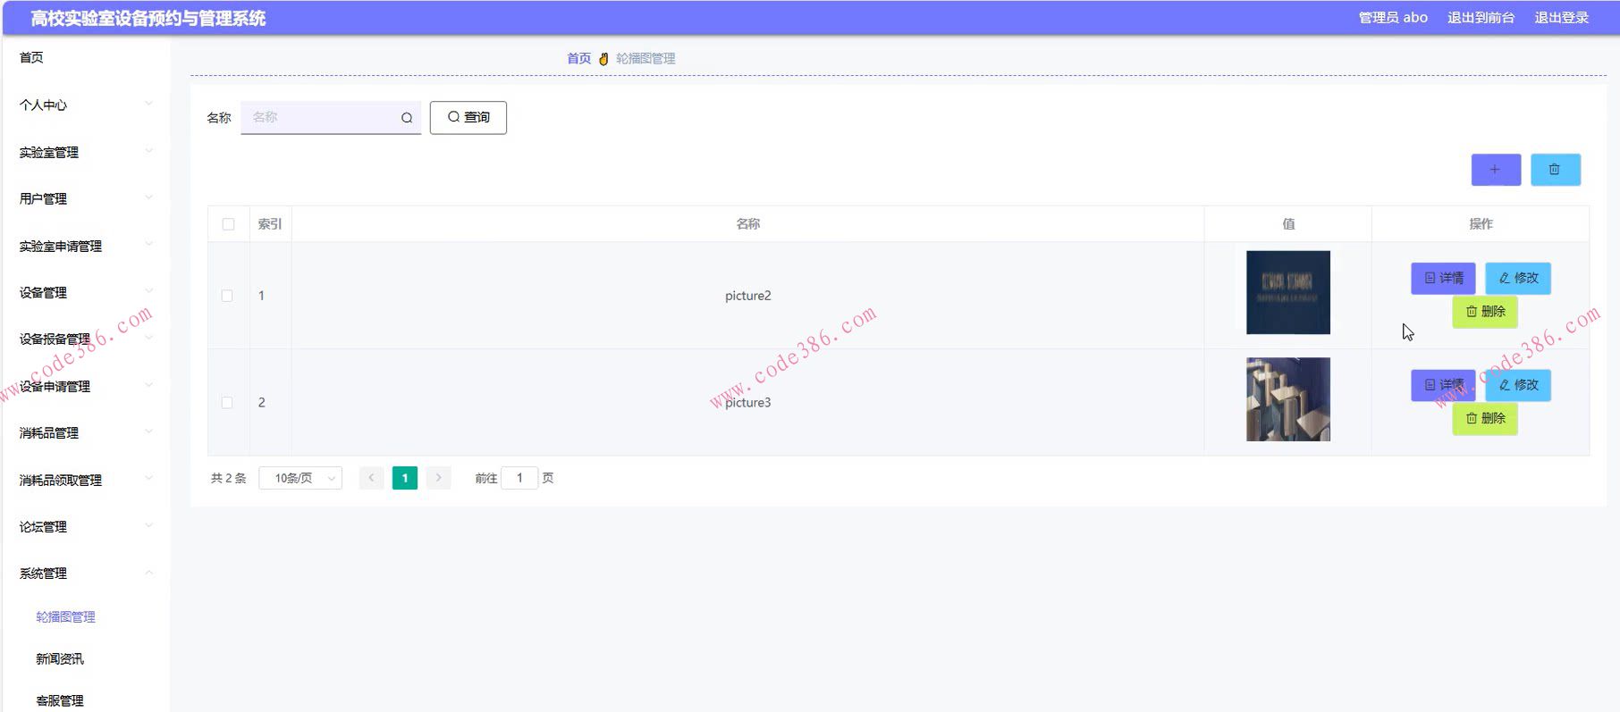Click the go-to page number input
Image resolution: width=1620 pixels, height=712 pixels.
point(519,478)
